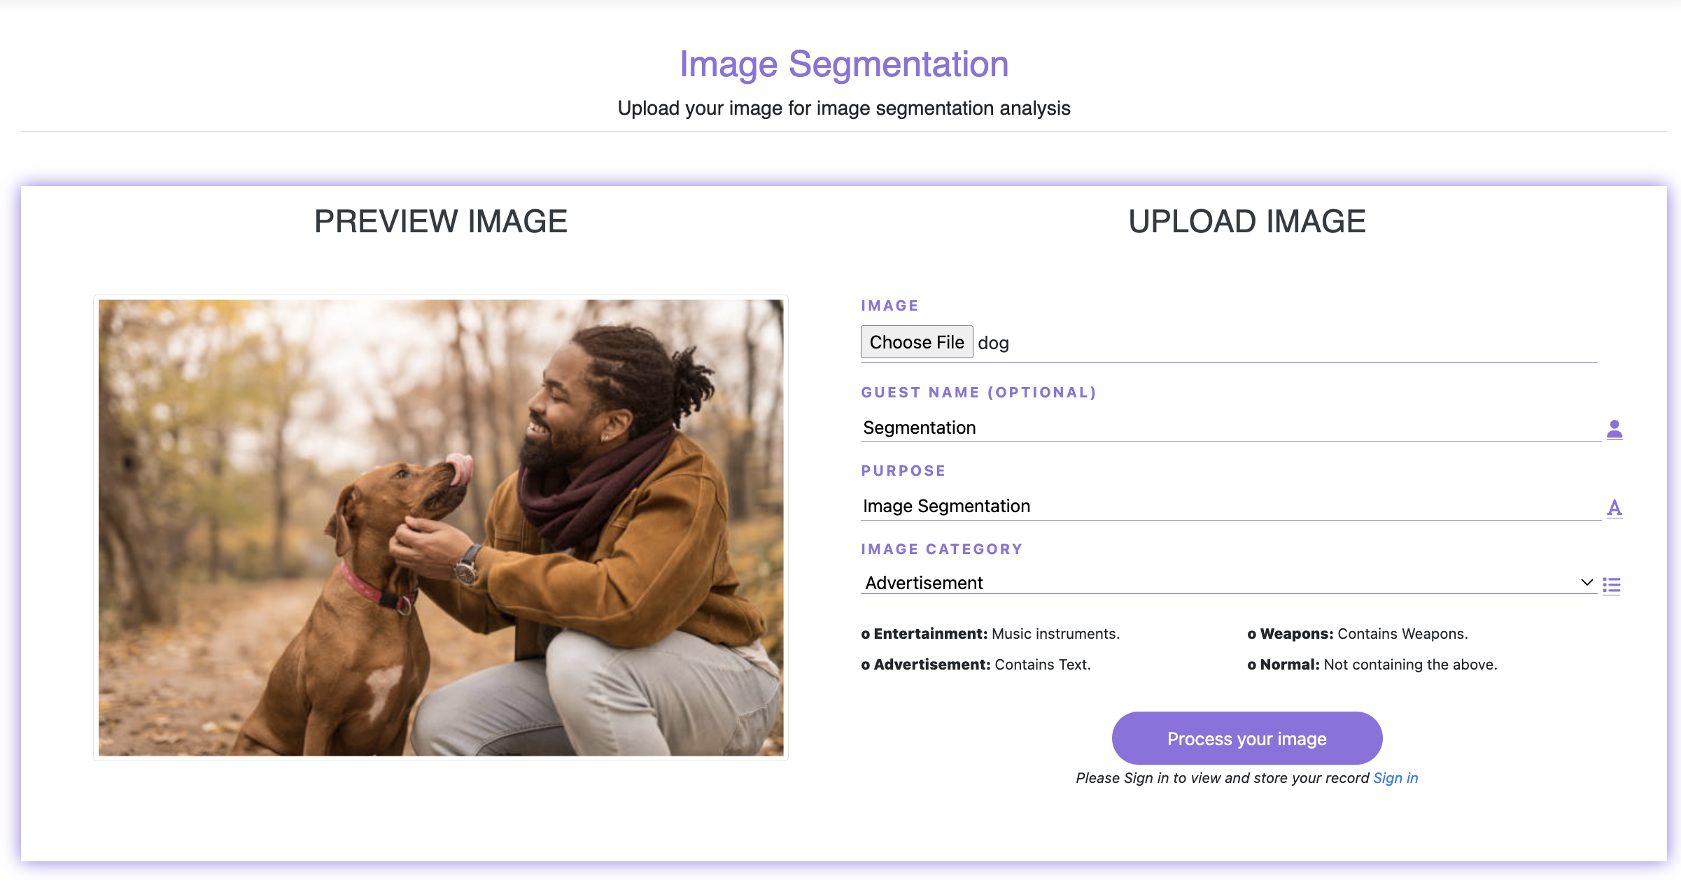Click the list icon beside Image Category
This screenshot has height=883, width=1681.
coord(1611,585)
